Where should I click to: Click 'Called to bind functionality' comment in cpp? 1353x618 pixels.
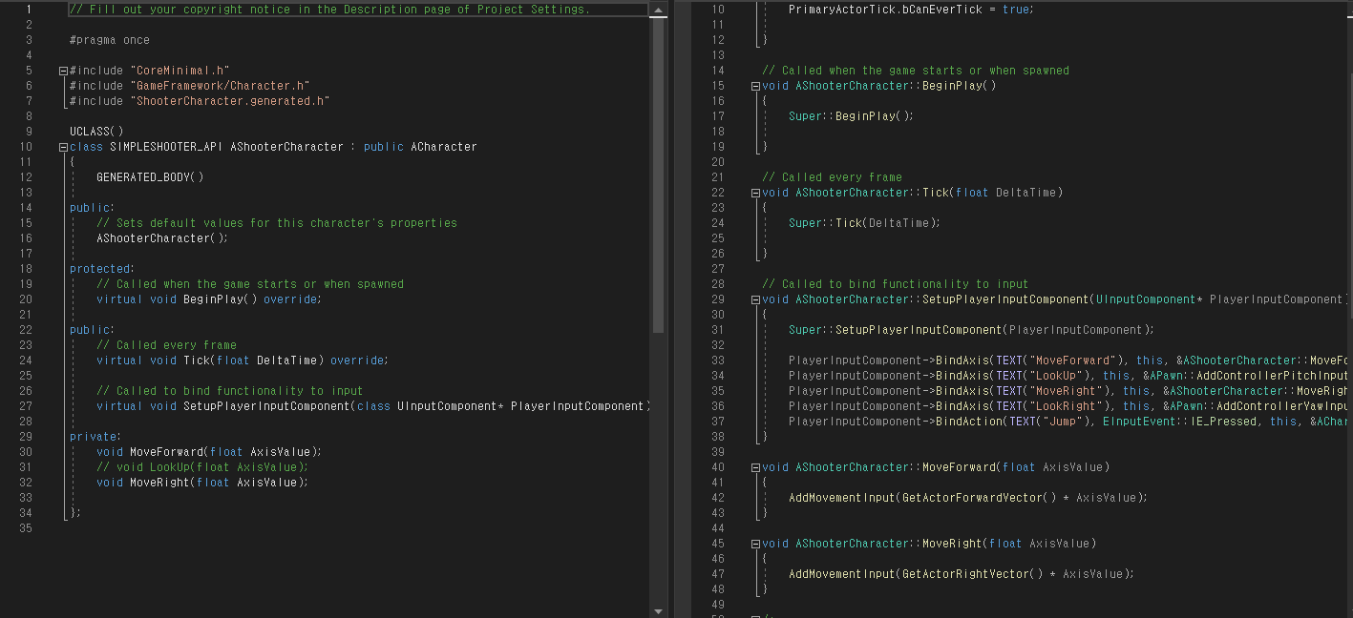[x=896, y=284]
